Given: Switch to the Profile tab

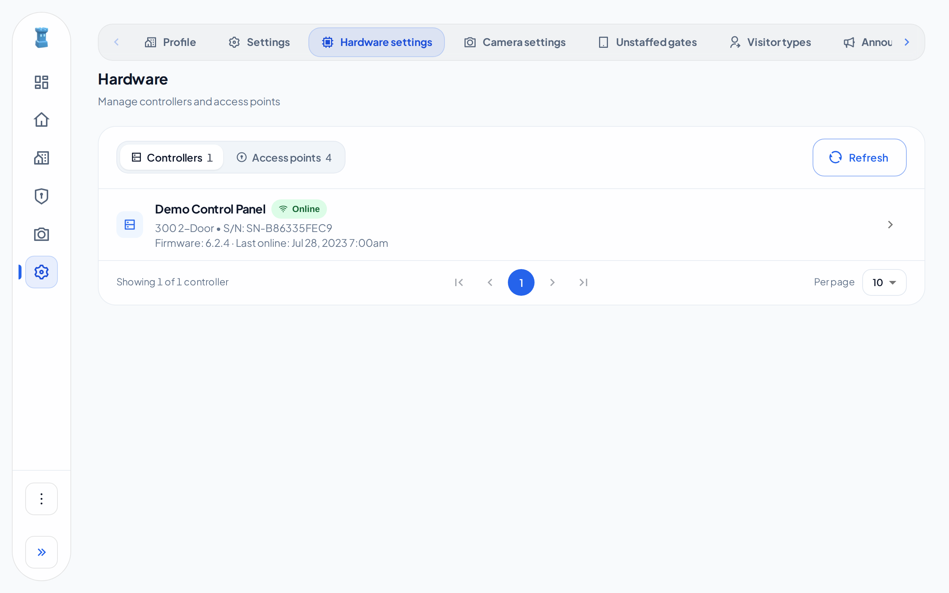Looking at the screenshot, I should [170, 42].
